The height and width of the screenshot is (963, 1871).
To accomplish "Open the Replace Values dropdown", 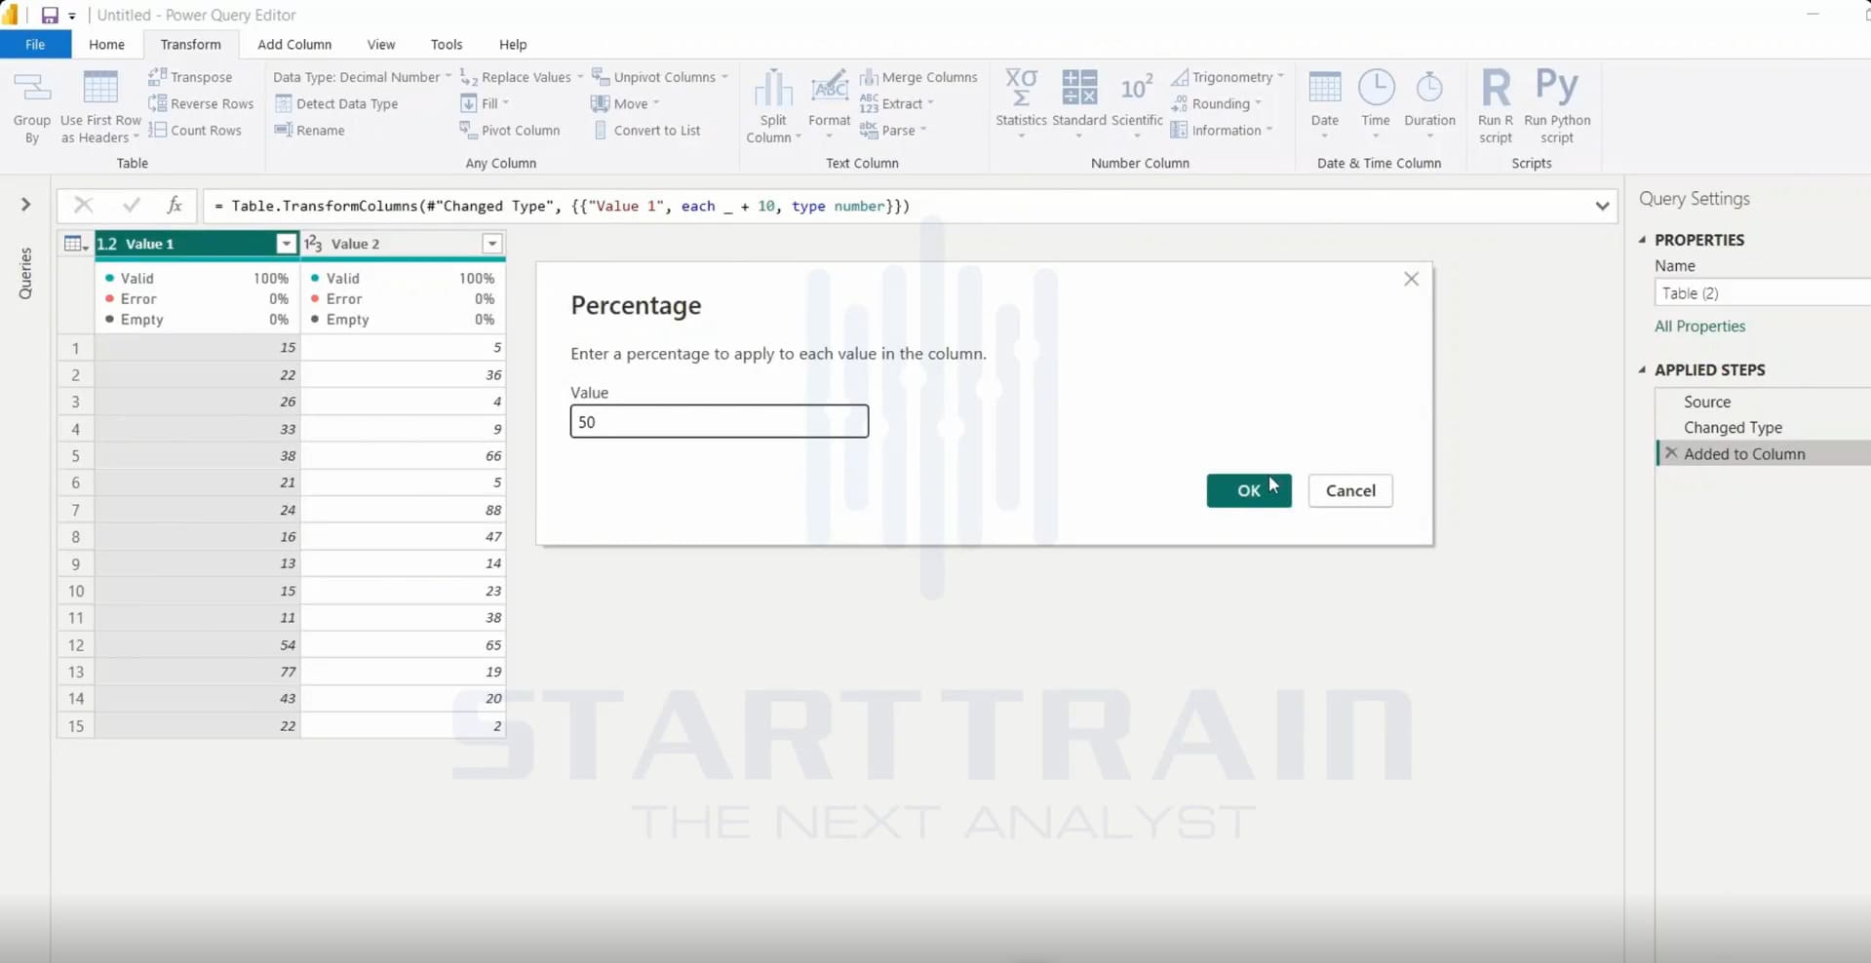I will click(x=522, y=77).
